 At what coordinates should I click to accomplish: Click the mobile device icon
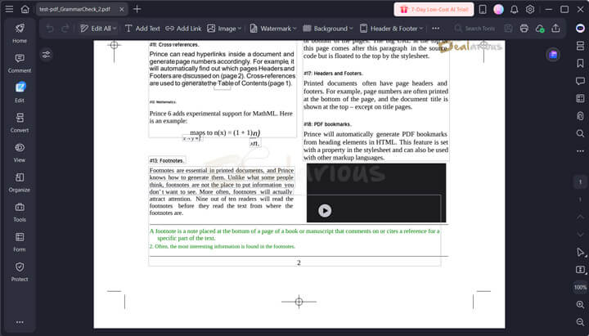click(x=483, y=9)
